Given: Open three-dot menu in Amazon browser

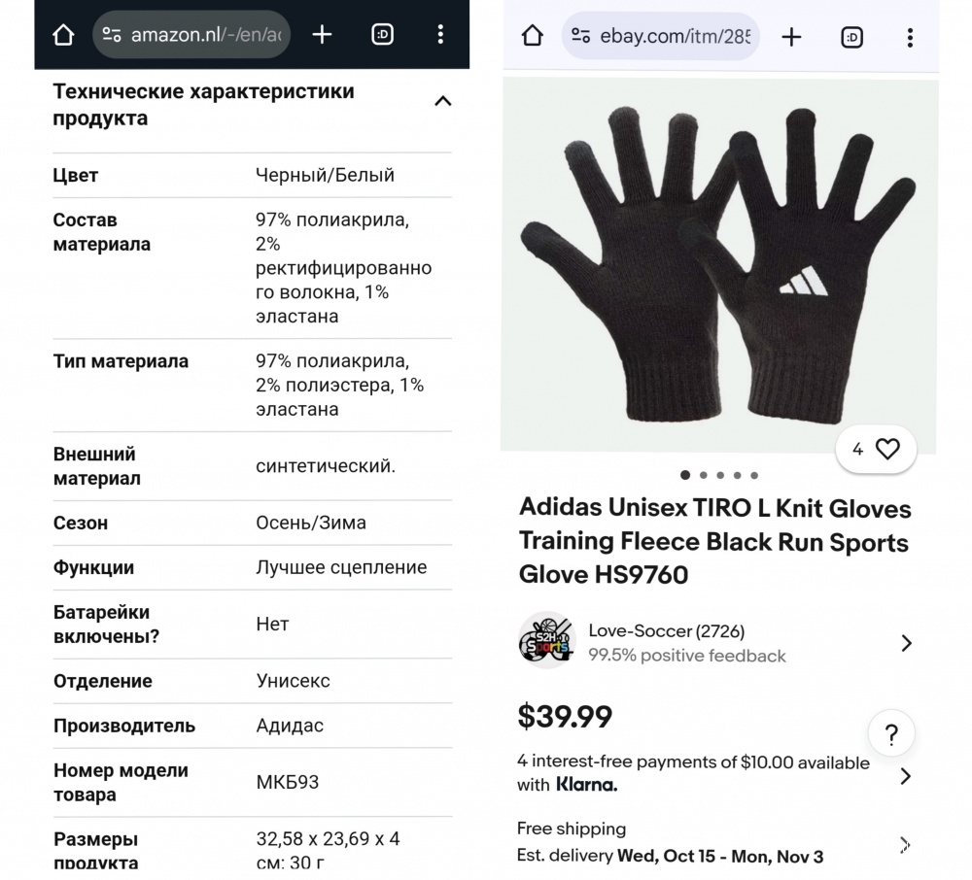Looking at the screenshot, I should (x=440, y=35).
